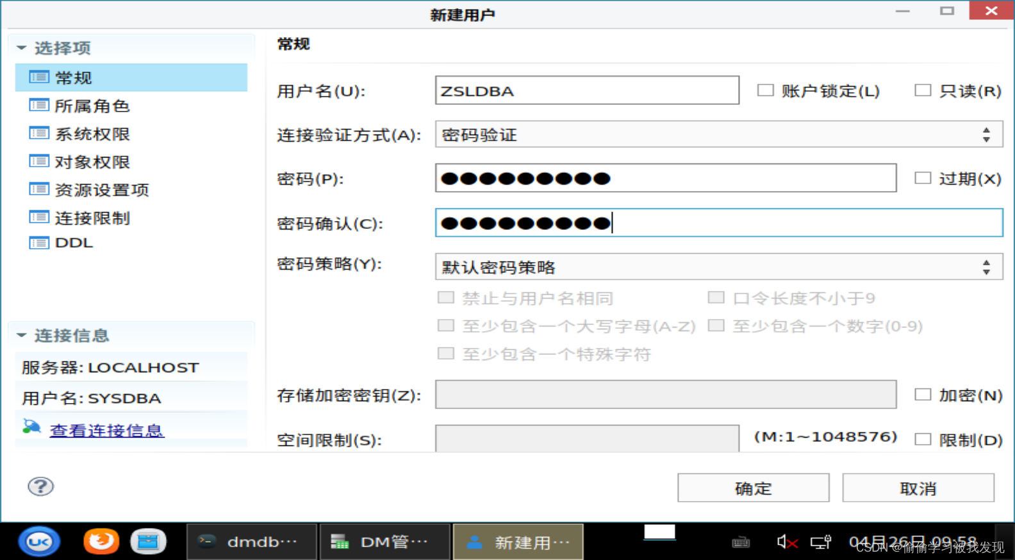Click the 用户名: SYSDBA text
The height and width of the screenshot is (560, 1015).
click(92, 398)
